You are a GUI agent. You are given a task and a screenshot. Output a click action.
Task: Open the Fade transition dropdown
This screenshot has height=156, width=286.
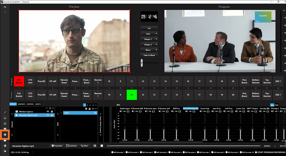(156, 34)
